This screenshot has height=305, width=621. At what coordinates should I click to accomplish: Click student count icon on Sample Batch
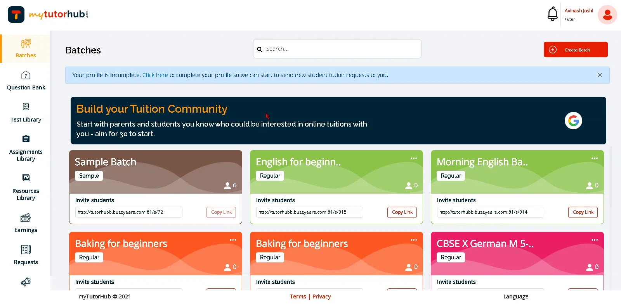click(227, 186)
